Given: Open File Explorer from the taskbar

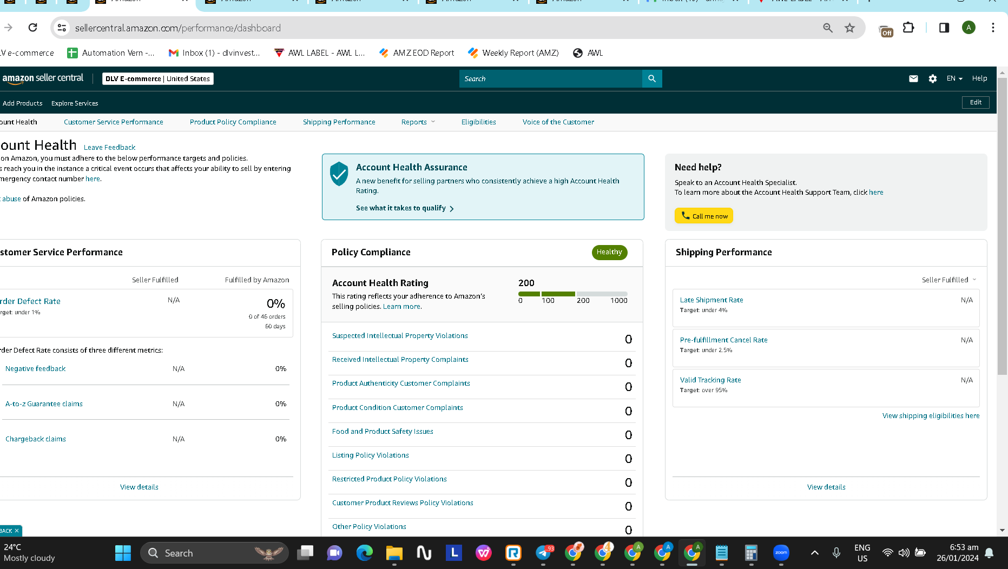Looking at the screenshot, I should coord(394,553).
